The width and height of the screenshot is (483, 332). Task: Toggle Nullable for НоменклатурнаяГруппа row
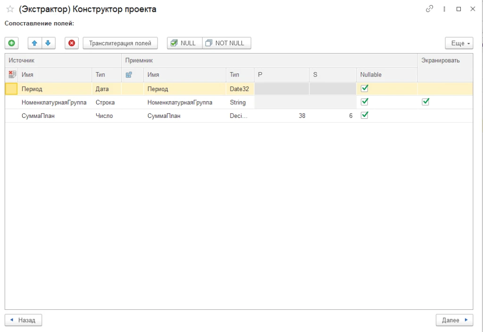pyautogui.click(x=364, y=102)
